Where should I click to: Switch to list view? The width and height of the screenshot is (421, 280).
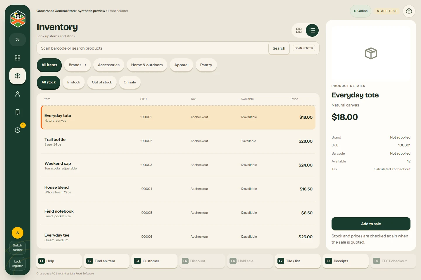click(312, 30)
